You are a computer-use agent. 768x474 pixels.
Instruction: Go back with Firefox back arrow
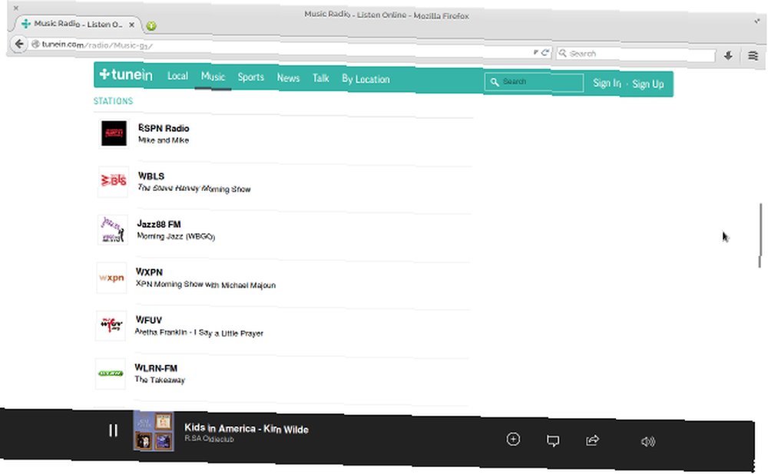[x=19, y=44]
